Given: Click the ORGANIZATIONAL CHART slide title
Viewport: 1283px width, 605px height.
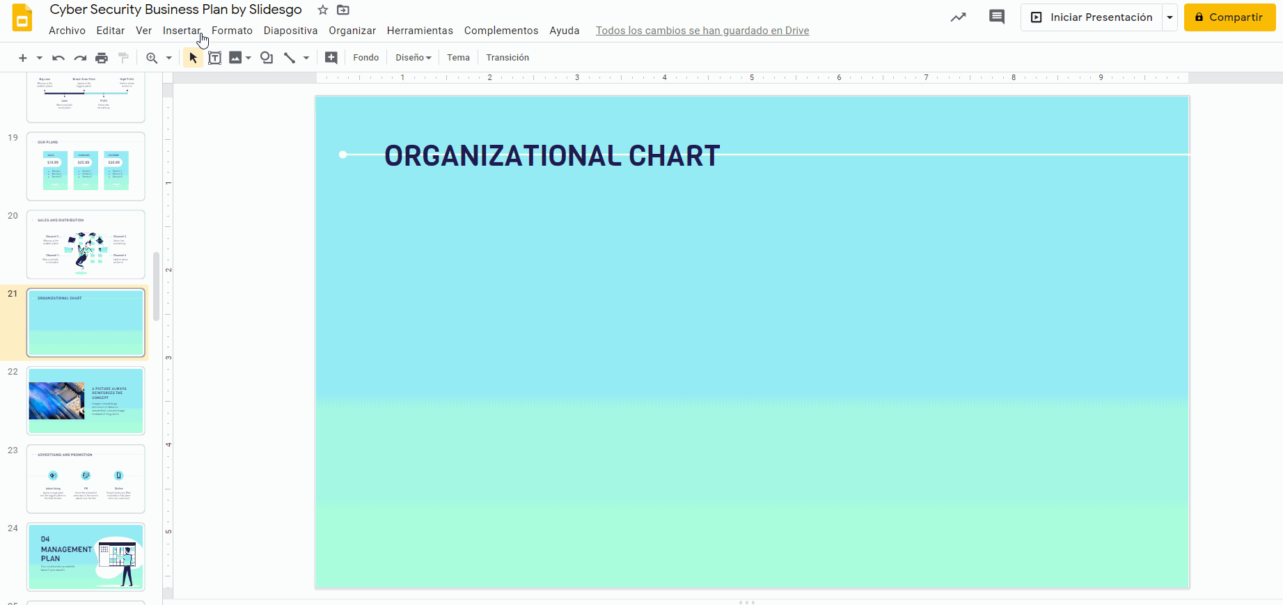Looking at the screenshot, I should pos(552,156).
